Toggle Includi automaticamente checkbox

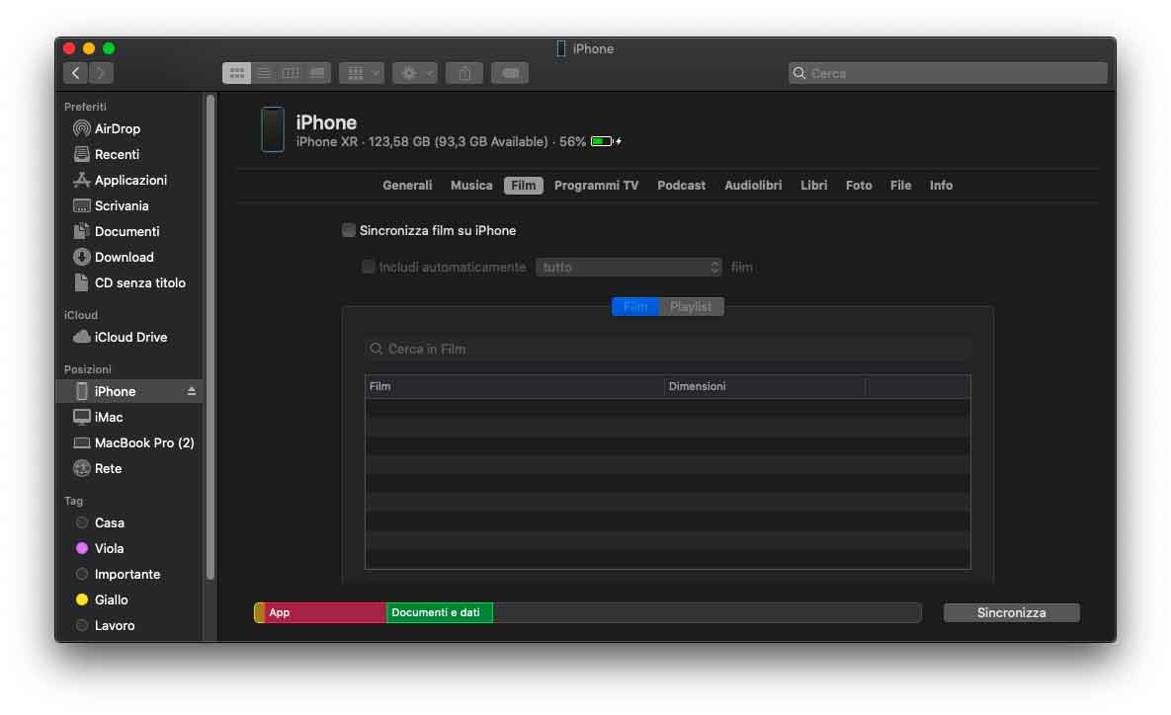pyautogui.click(x=369, y=268)
